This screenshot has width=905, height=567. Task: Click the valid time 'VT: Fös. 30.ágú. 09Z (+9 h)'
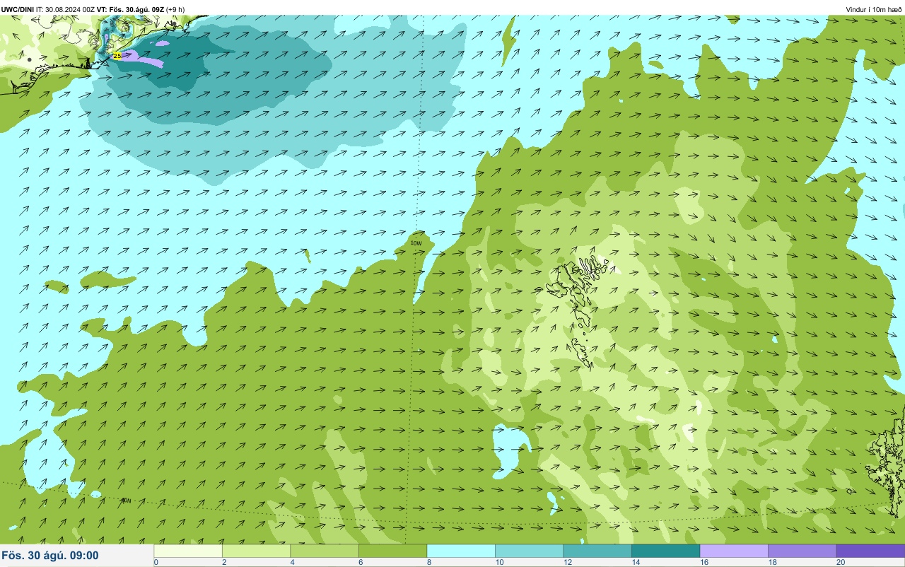tap(141, 9)
